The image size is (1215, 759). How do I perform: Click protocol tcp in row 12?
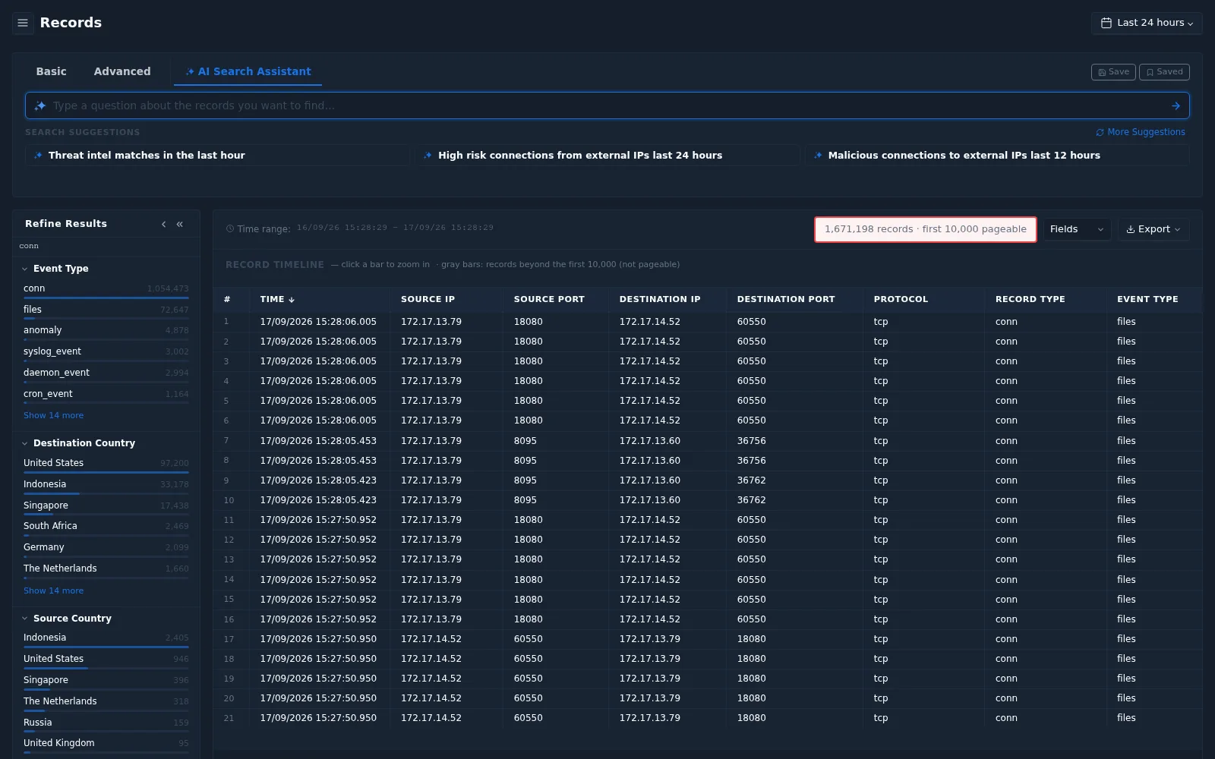[881, 540]
